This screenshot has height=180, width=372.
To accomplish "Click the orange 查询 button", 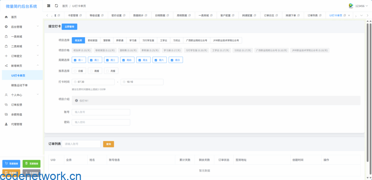I will (x=108, y=144).
